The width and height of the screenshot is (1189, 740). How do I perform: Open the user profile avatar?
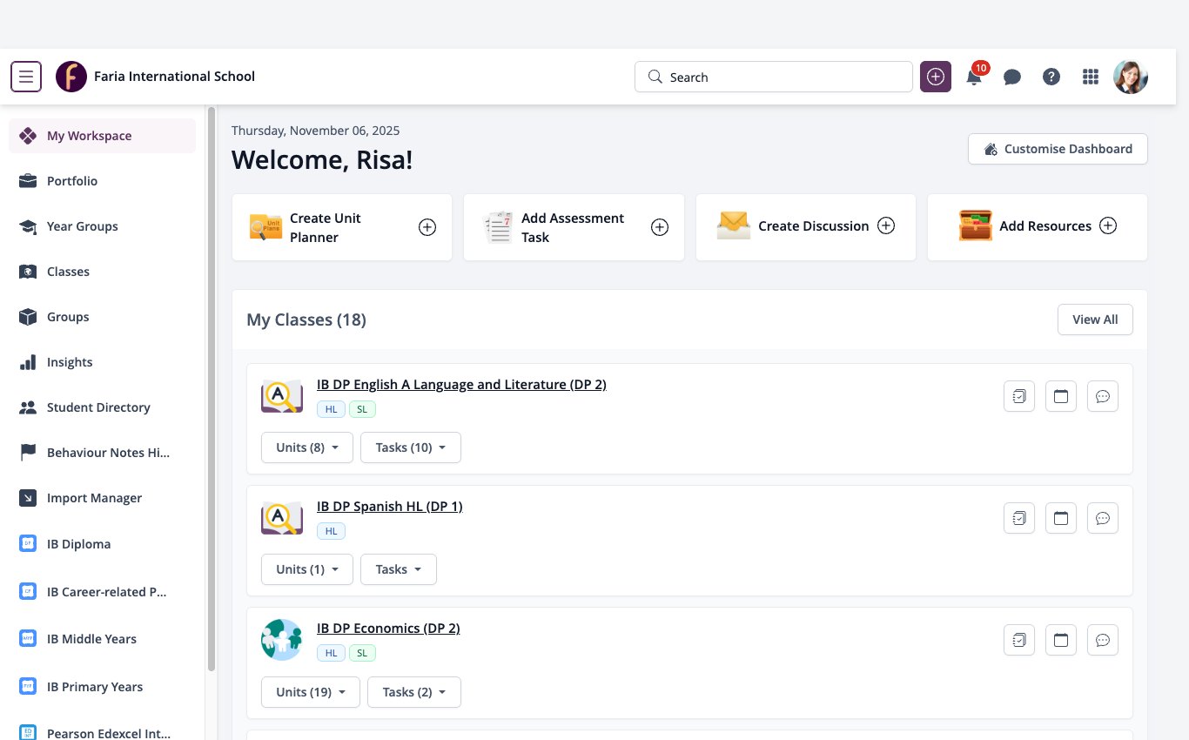tap(1131, 77)
